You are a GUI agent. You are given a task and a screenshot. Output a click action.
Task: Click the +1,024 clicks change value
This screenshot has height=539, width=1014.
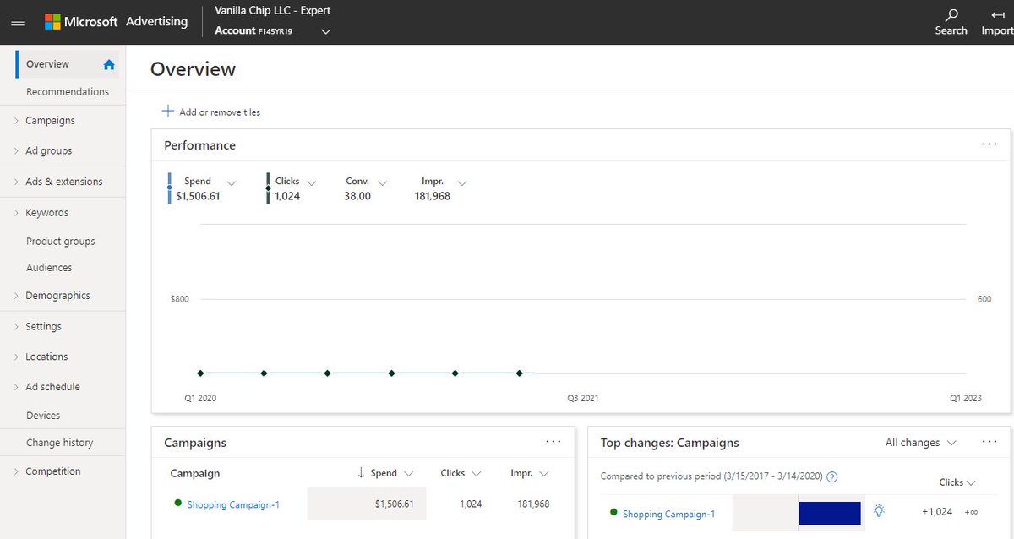pyautogui.click(x=937, y=512)
